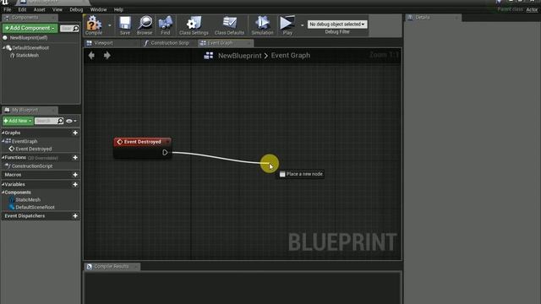This screenshot has width=541, height=304.
Task: Click the search magnifier in Components
Action: (76, 28)
